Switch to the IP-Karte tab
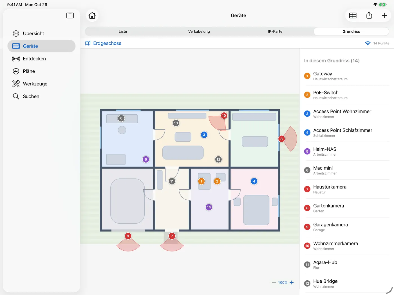This screenshot has width=394, height=295. 275,31
